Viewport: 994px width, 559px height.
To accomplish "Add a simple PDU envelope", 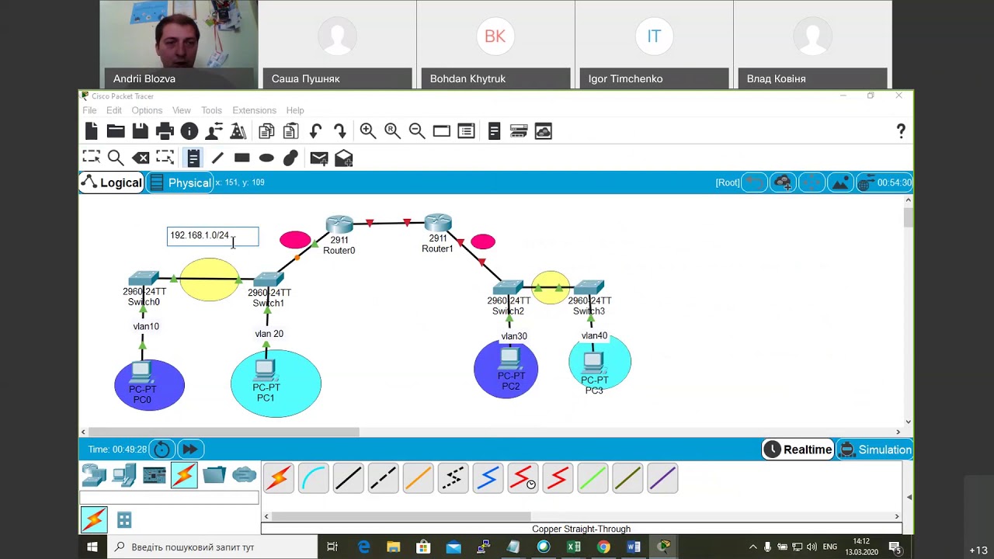I will (x=319, y=158).
